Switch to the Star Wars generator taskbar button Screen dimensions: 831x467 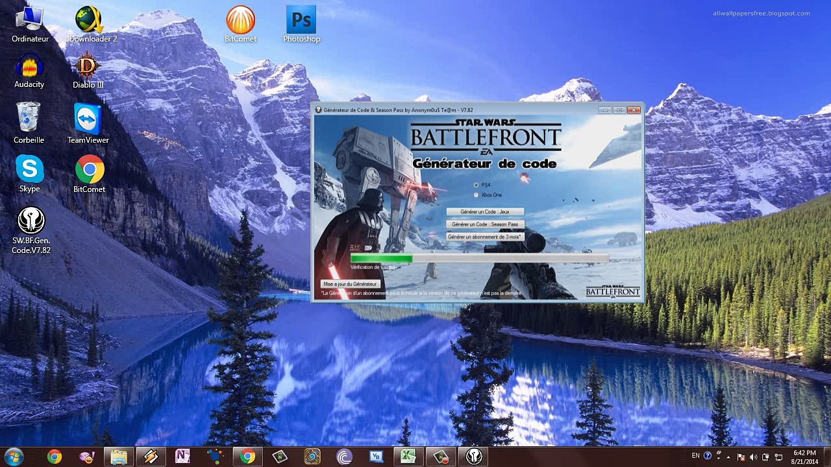tap(473, 457)
